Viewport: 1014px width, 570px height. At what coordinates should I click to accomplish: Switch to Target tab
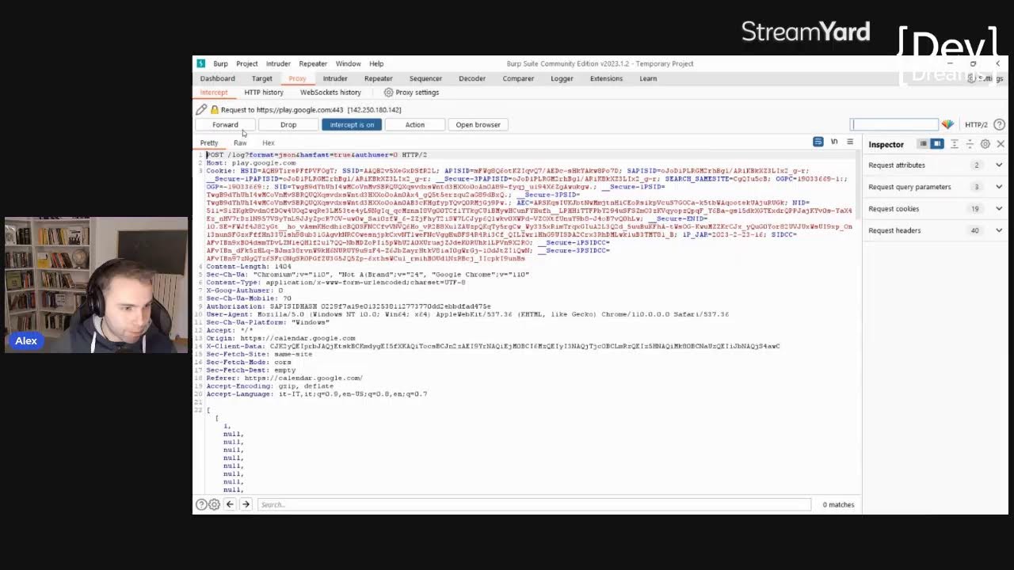click(x=261, y=78)
